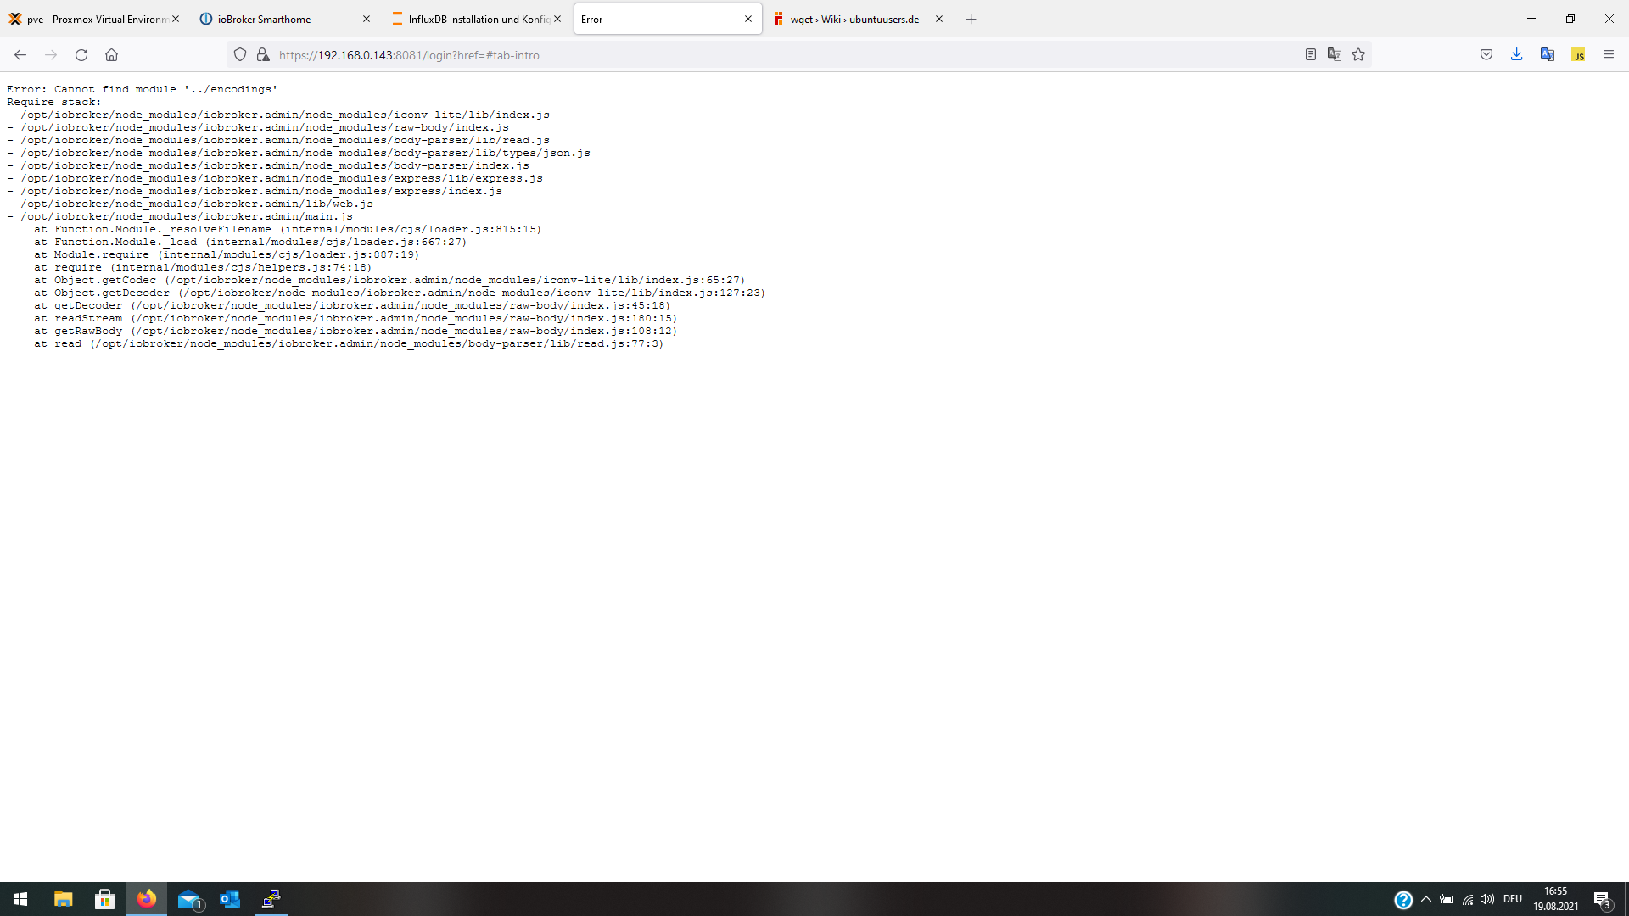Click the stack line ending express/index.js
1629x916 pixels.
click(x=255, y=191)
